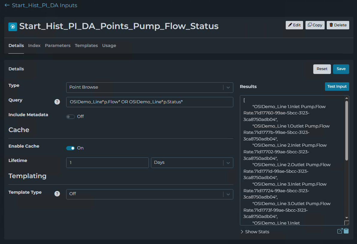Click the Save button
Image resolution: width=357 pixels, height=244 pixels.
pyautogui.click(x=341, y=69)
